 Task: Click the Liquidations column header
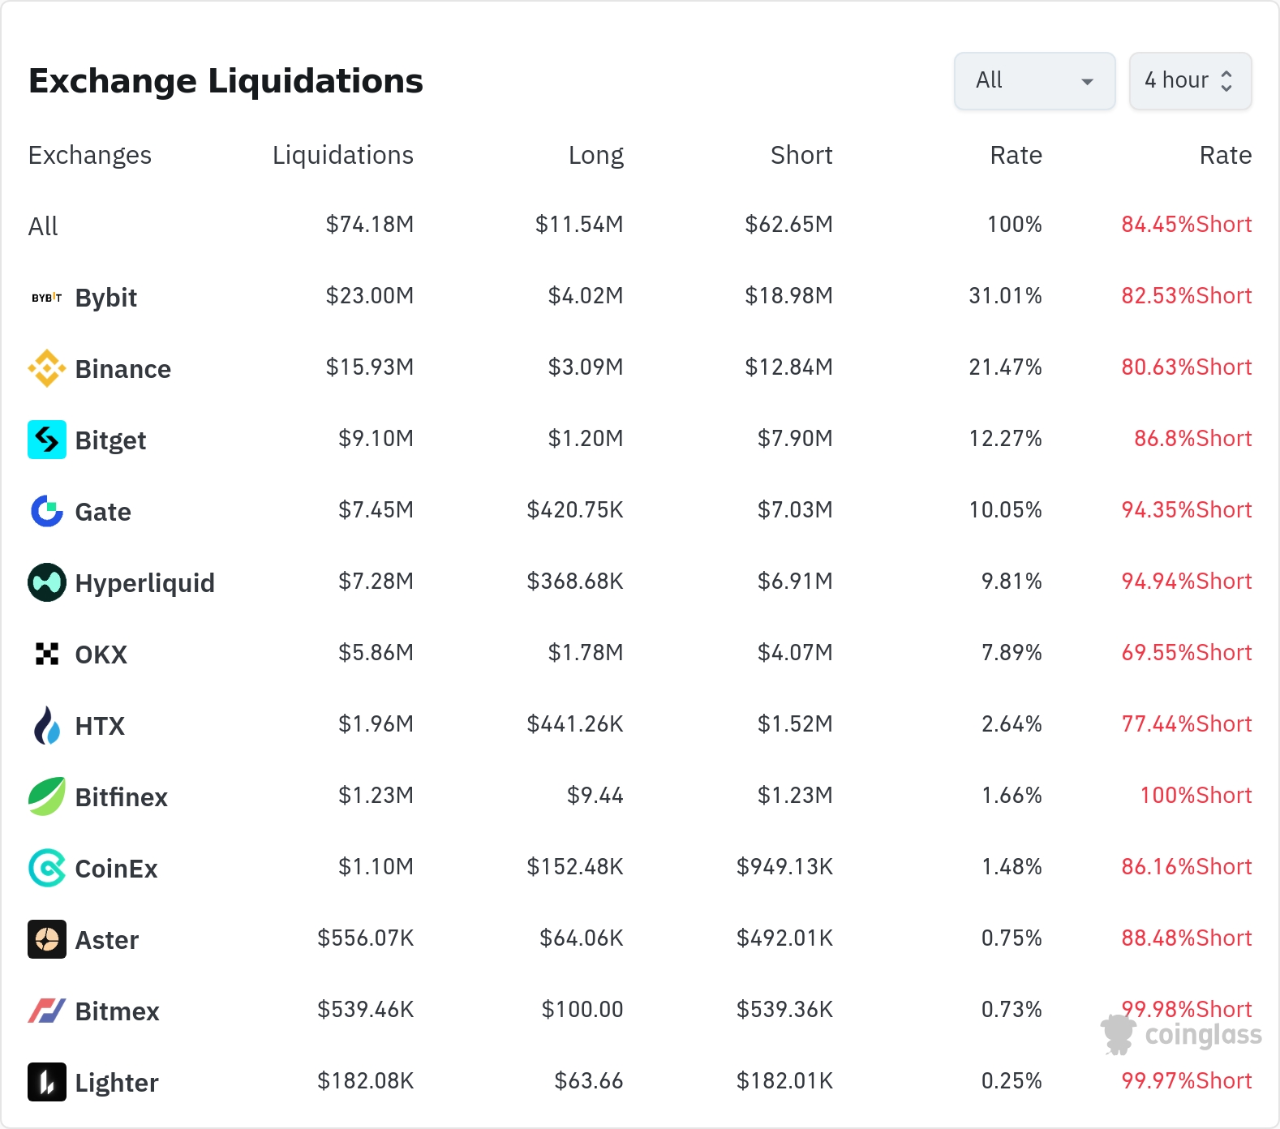342,155
